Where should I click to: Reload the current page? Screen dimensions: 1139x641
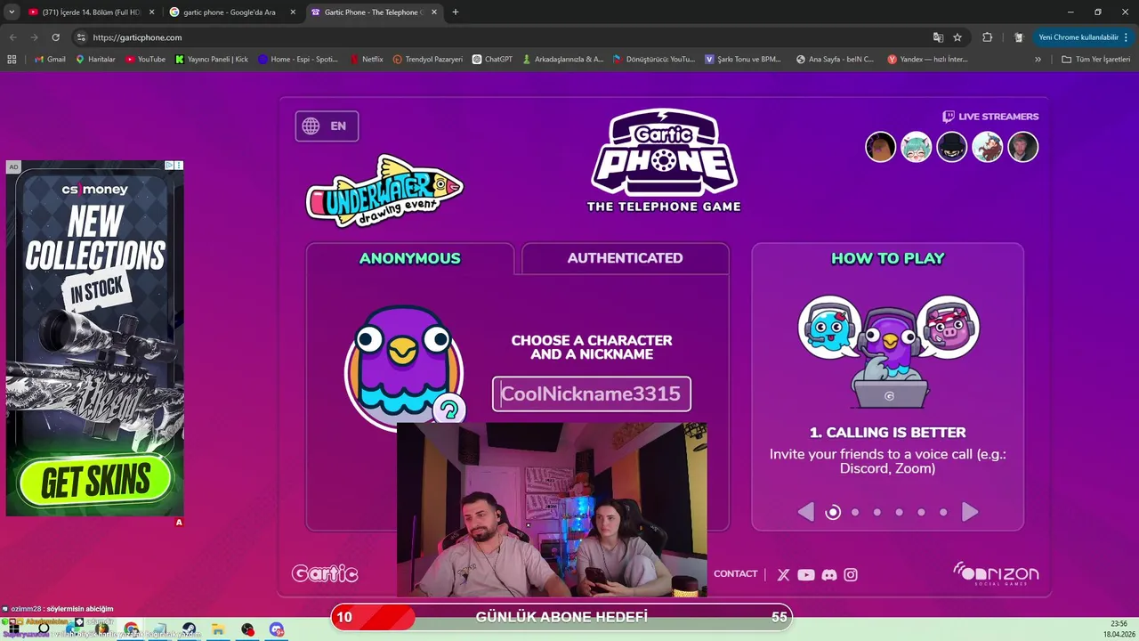click(55, 37)
